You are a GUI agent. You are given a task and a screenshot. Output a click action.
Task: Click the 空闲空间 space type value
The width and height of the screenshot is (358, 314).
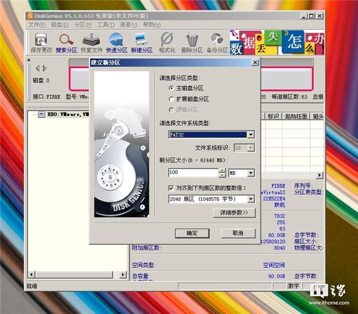(274, 265)
